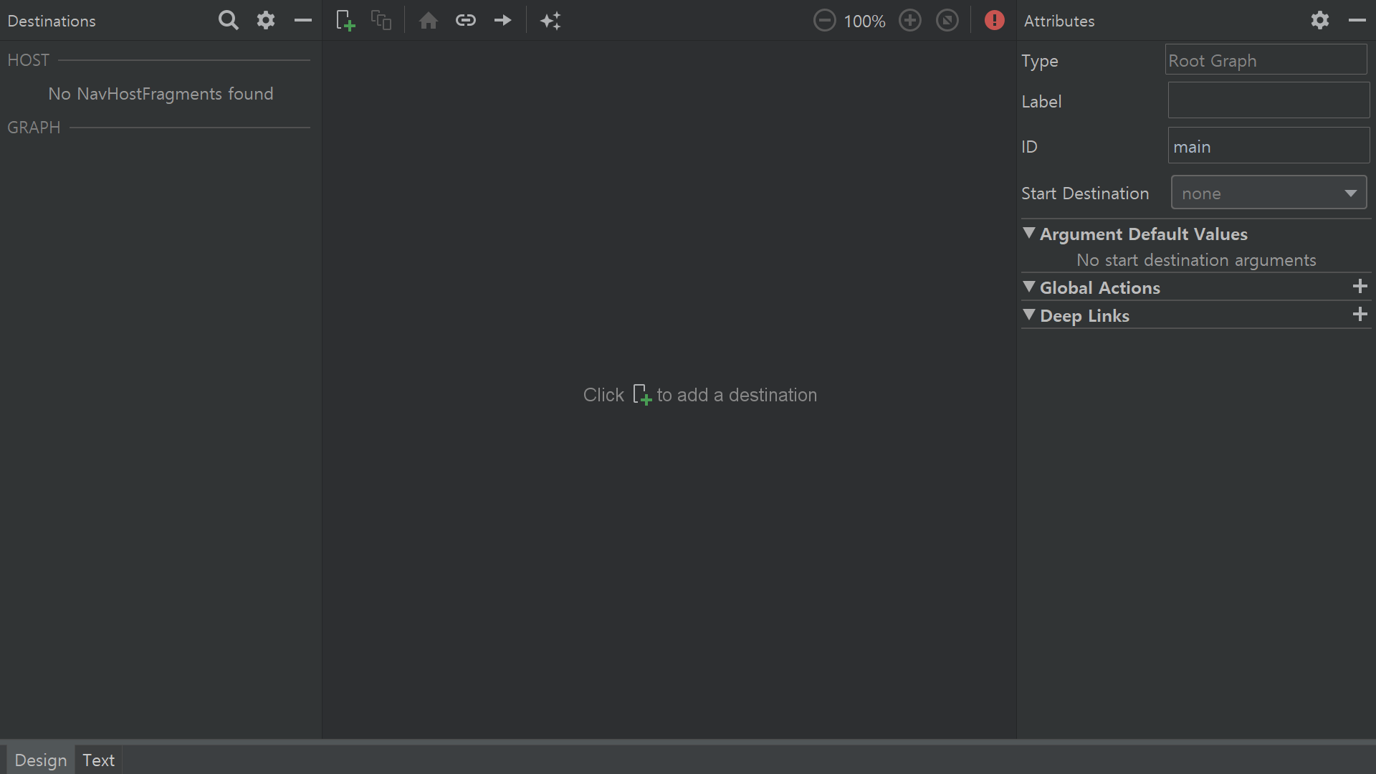The width and height of the screenshot is (1376, 774).
Task: Click New Destination toolbar icon
Action: coord(345,20)
